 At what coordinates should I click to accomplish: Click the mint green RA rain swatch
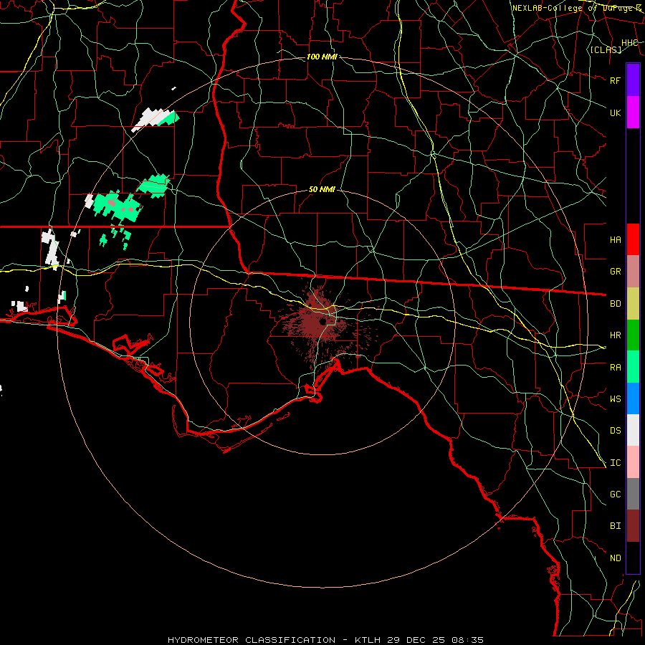coord(633,367)
